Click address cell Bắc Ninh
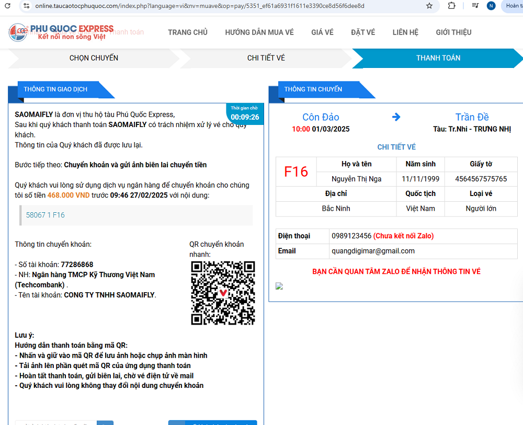Viewport: 523px width, 425px height. 336,209
